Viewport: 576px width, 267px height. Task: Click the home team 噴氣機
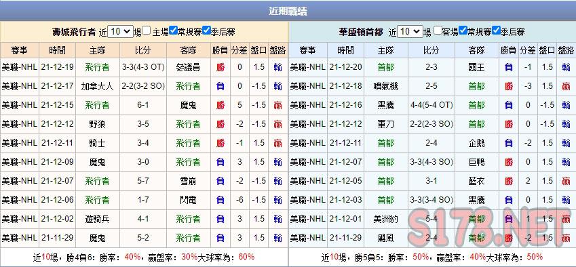386,86
